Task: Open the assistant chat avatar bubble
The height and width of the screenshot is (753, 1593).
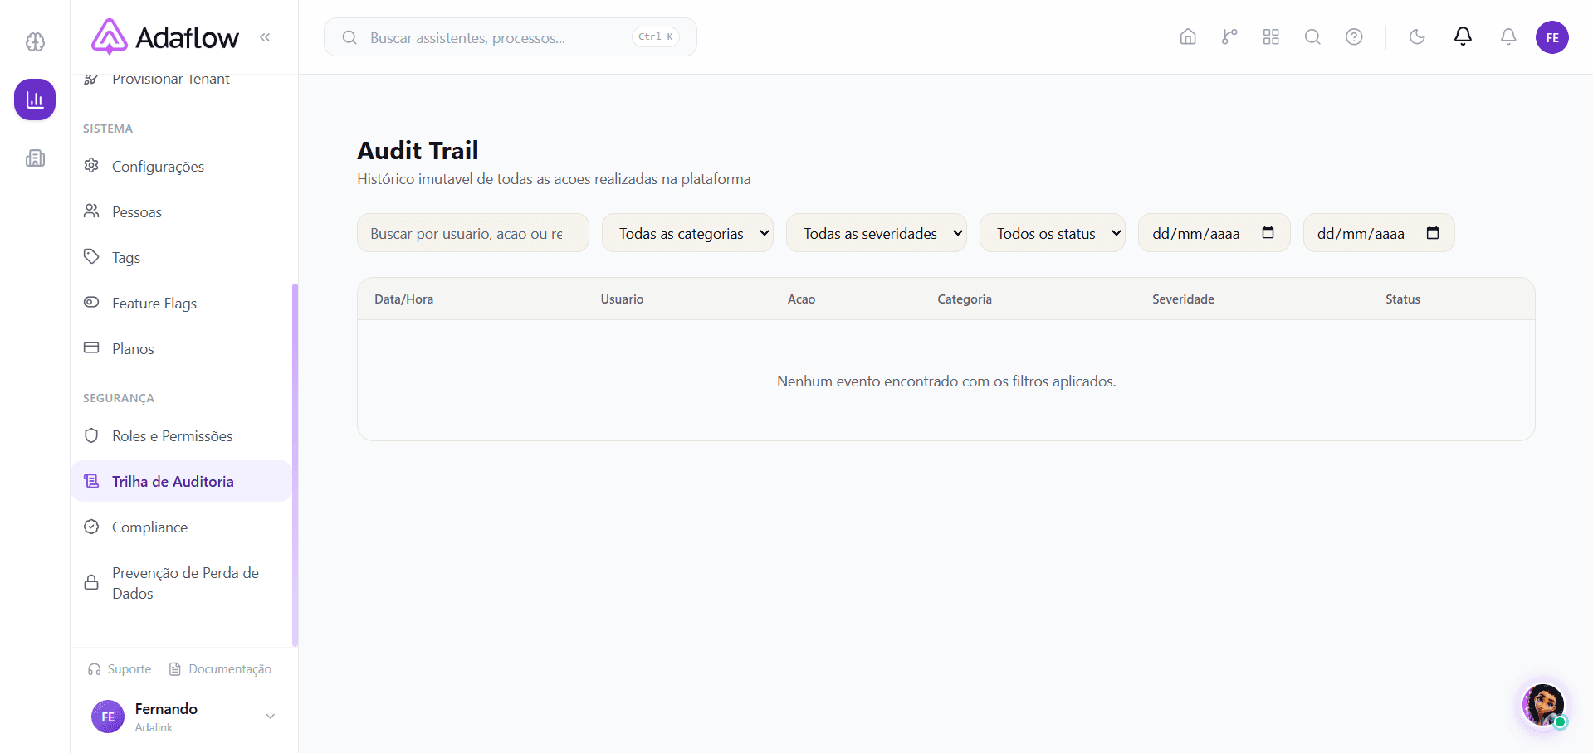Action: coord(1543,705)
